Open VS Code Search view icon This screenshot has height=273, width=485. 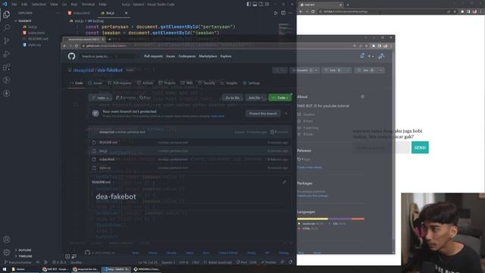[x=7, y=27]
